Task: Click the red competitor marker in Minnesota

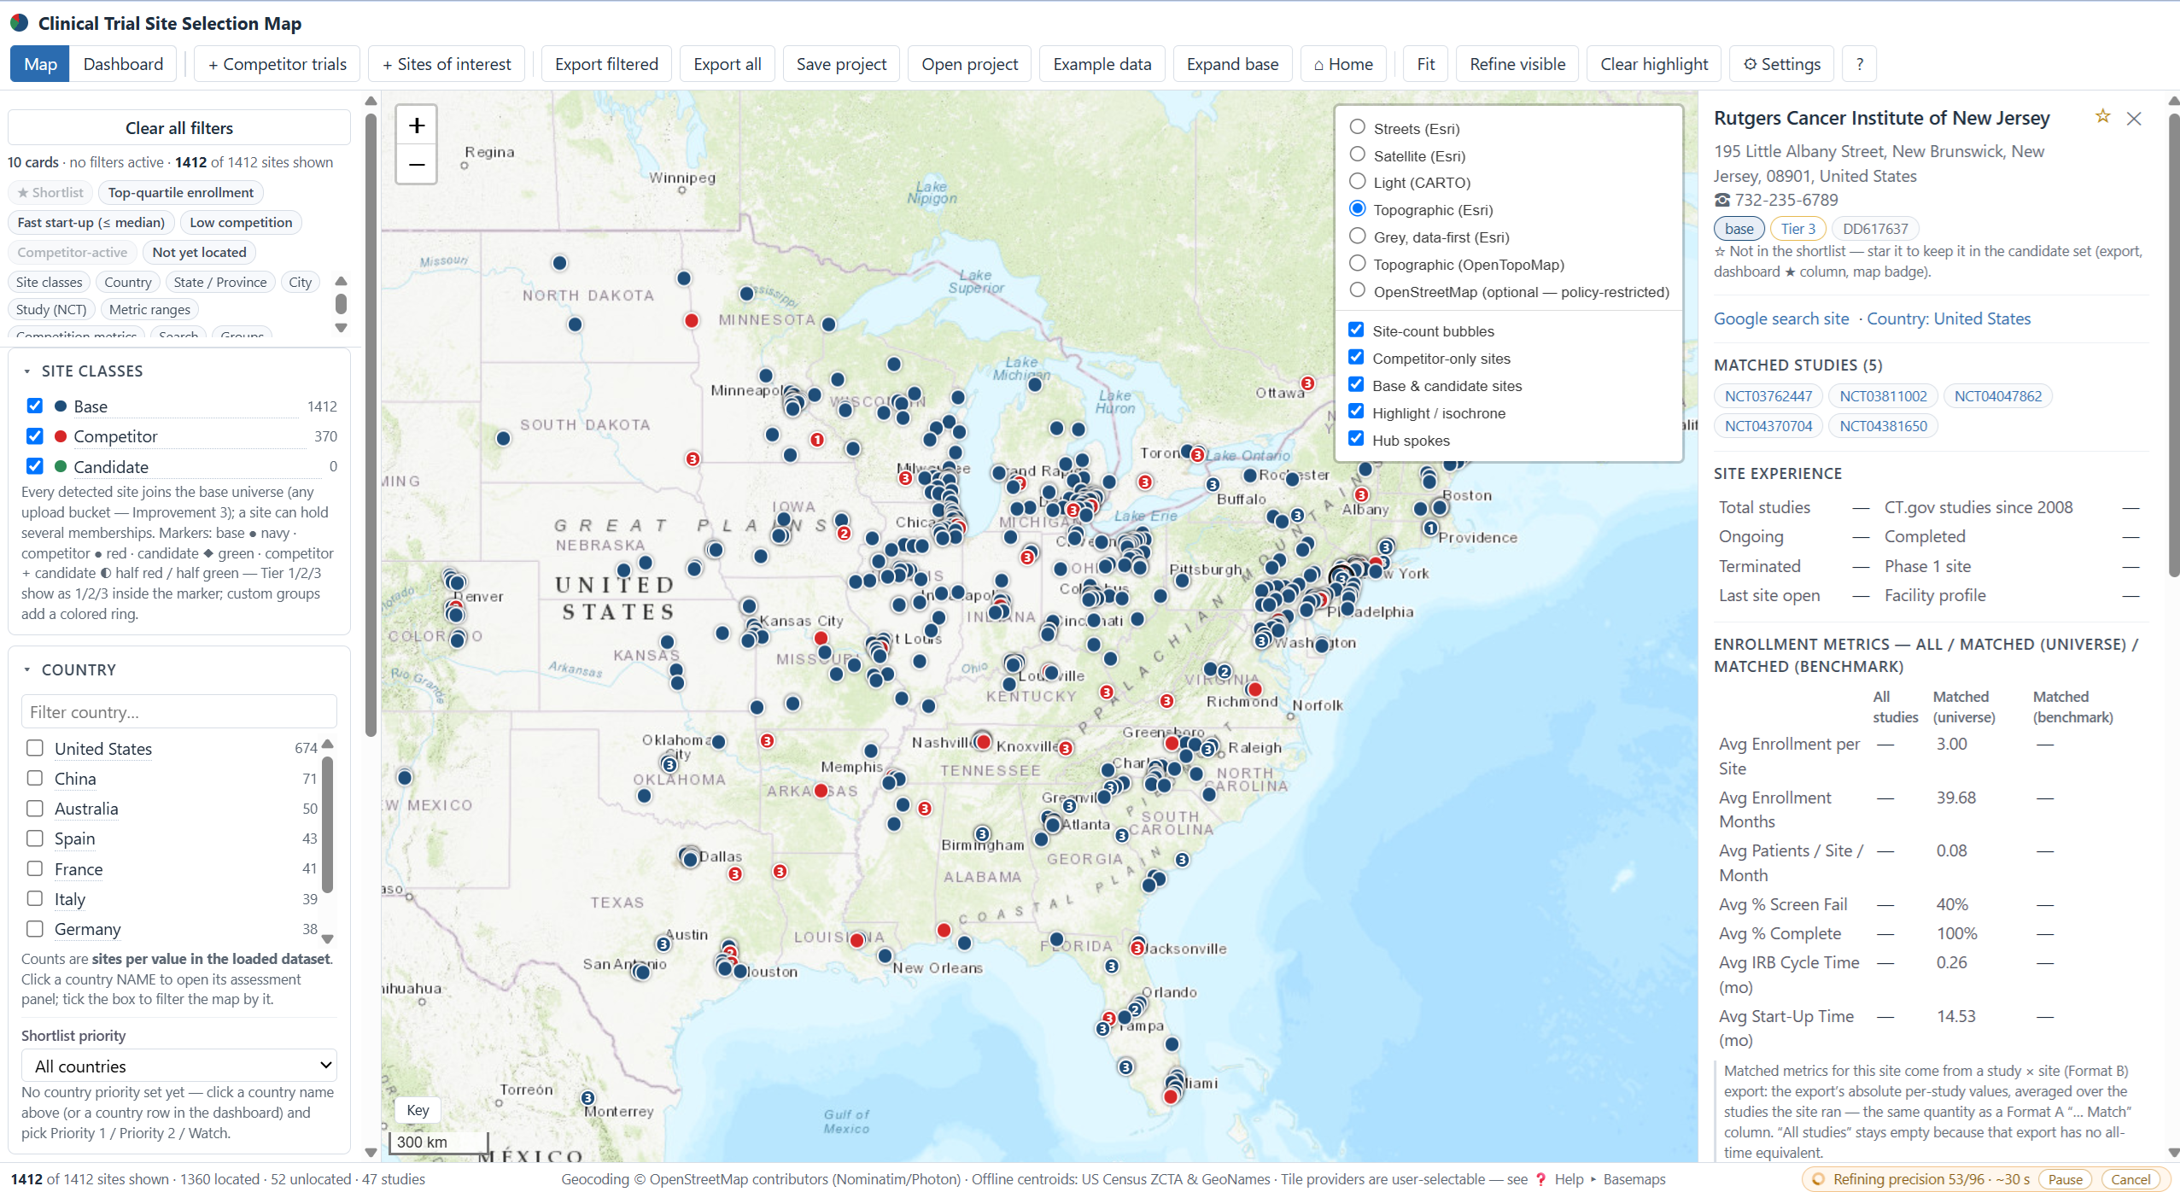Action: point(692,320)
